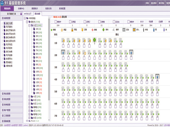Open 墓位预留台账 in the left sidebar
The height and width of the screenshot is (127, 170).
11,30
